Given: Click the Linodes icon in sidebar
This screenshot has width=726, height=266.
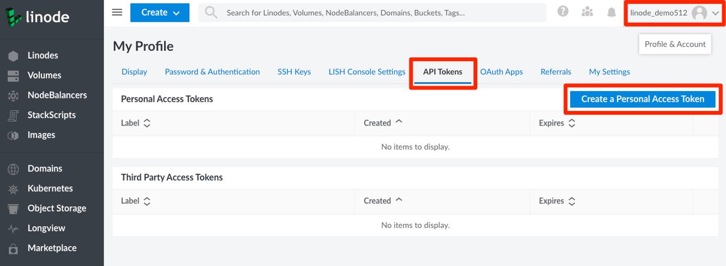Looking at the screenshot, I should click(x=13, y=56).
